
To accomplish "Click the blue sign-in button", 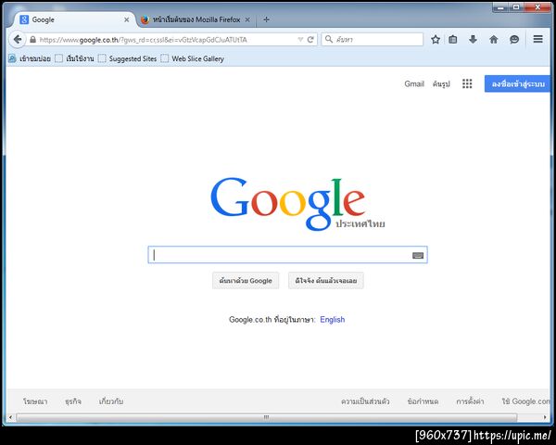I will click(517, 83).
